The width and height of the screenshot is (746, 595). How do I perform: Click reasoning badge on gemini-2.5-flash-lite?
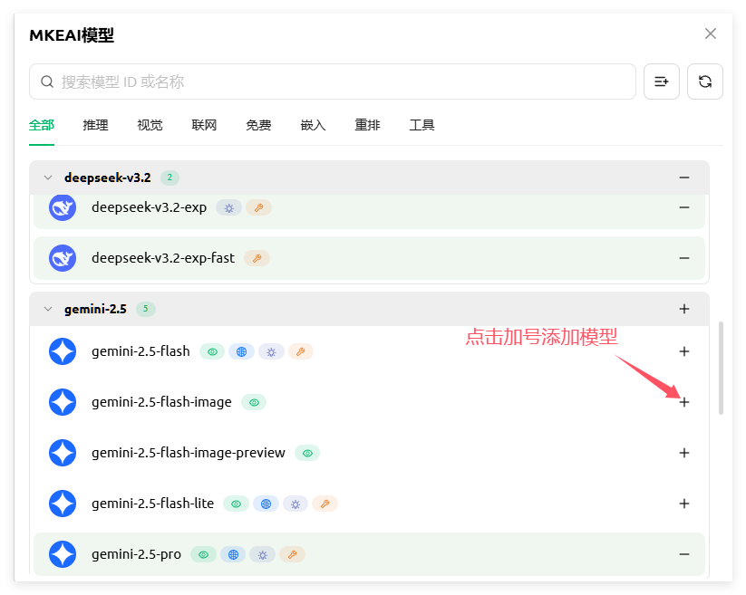(295, 504)
